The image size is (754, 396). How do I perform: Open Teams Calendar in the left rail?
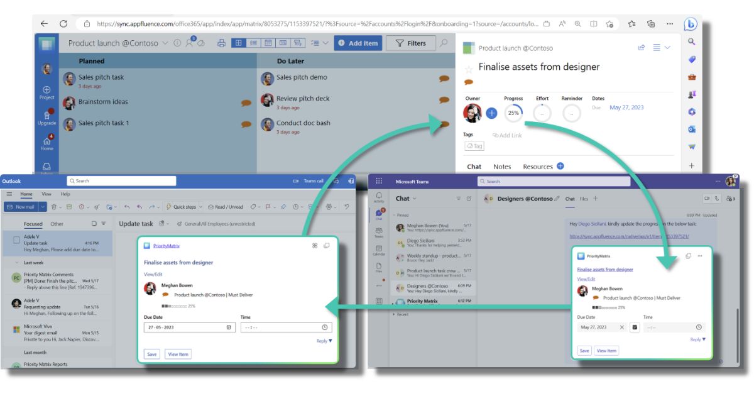(379, 250)
